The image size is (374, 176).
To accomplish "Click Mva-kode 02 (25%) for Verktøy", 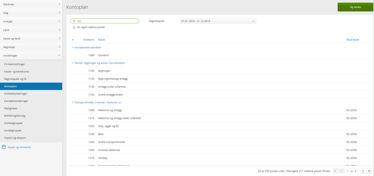I will pyautogui.click(x=352, y=158).
